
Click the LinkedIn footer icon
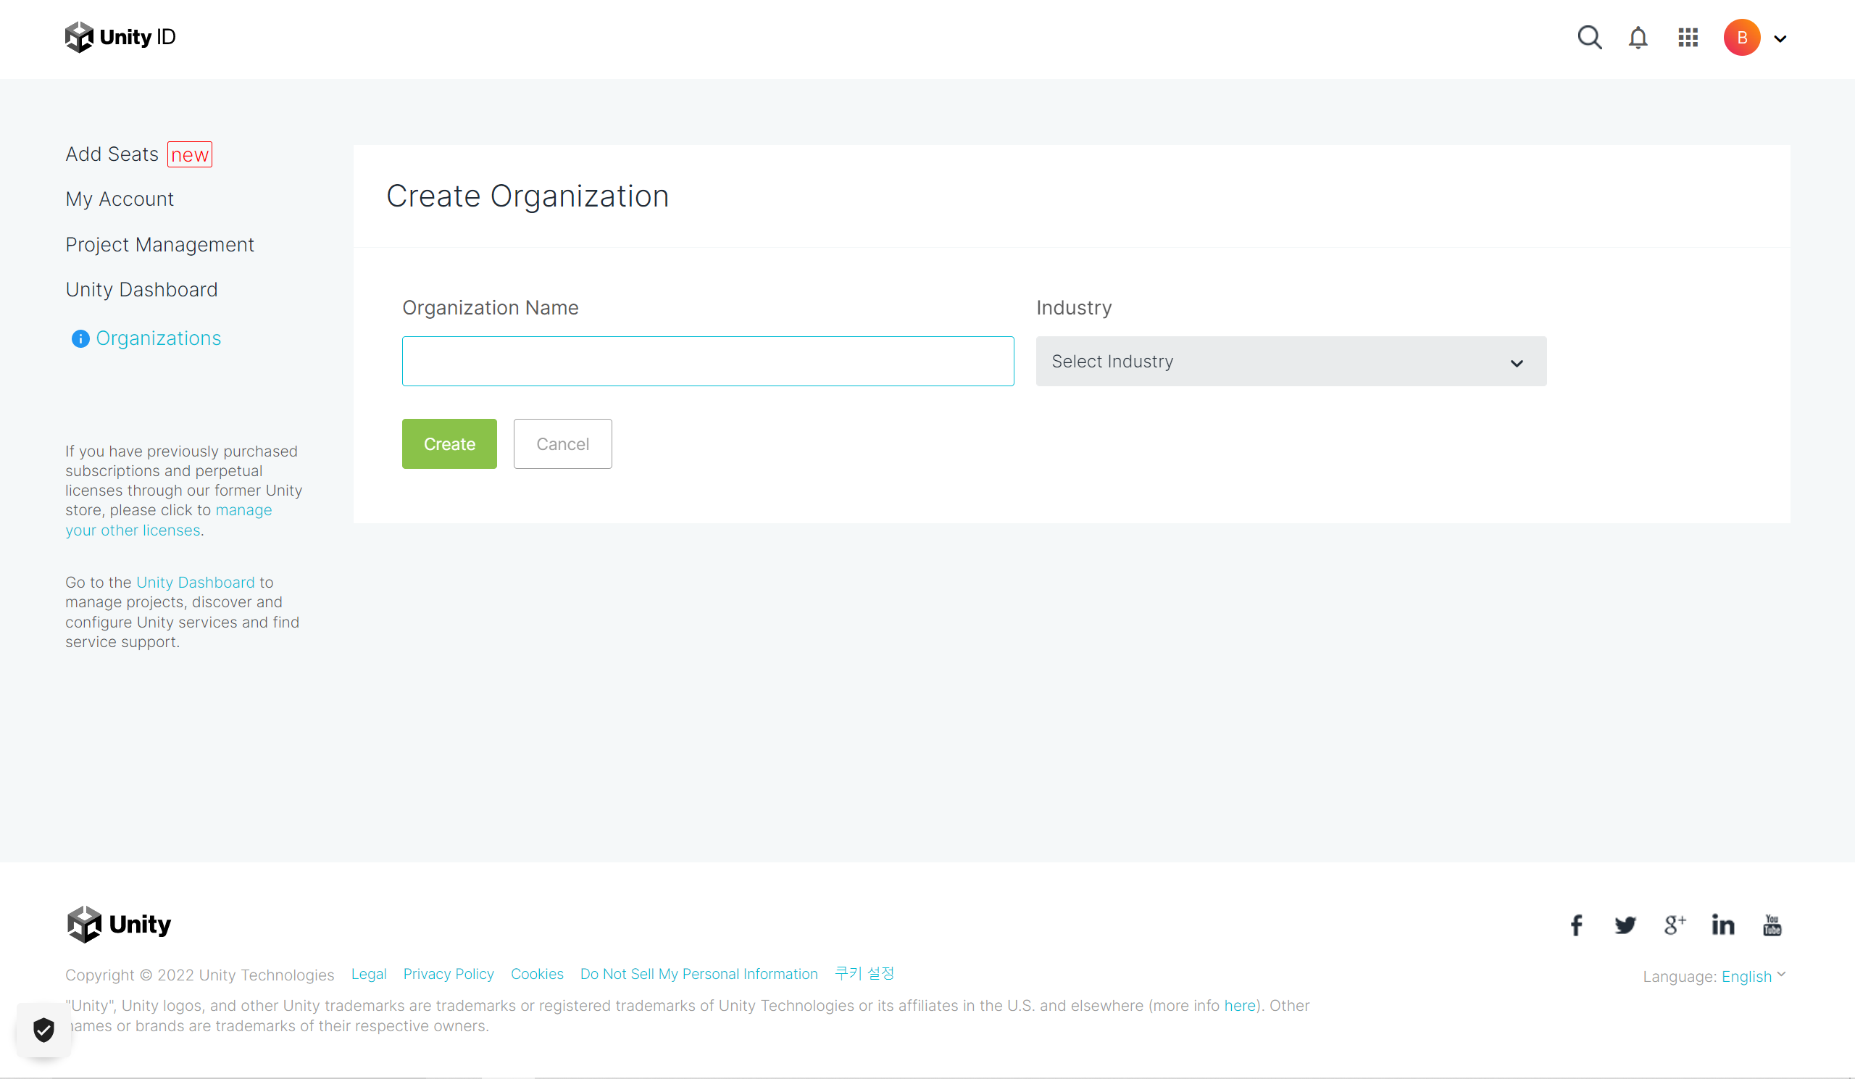(1722, 925)
